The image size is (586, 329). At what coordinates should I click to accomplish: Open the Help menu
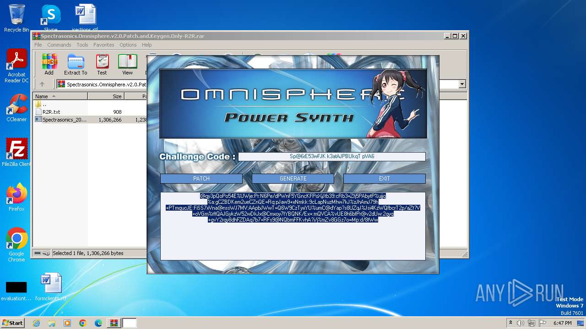[146, 45]
